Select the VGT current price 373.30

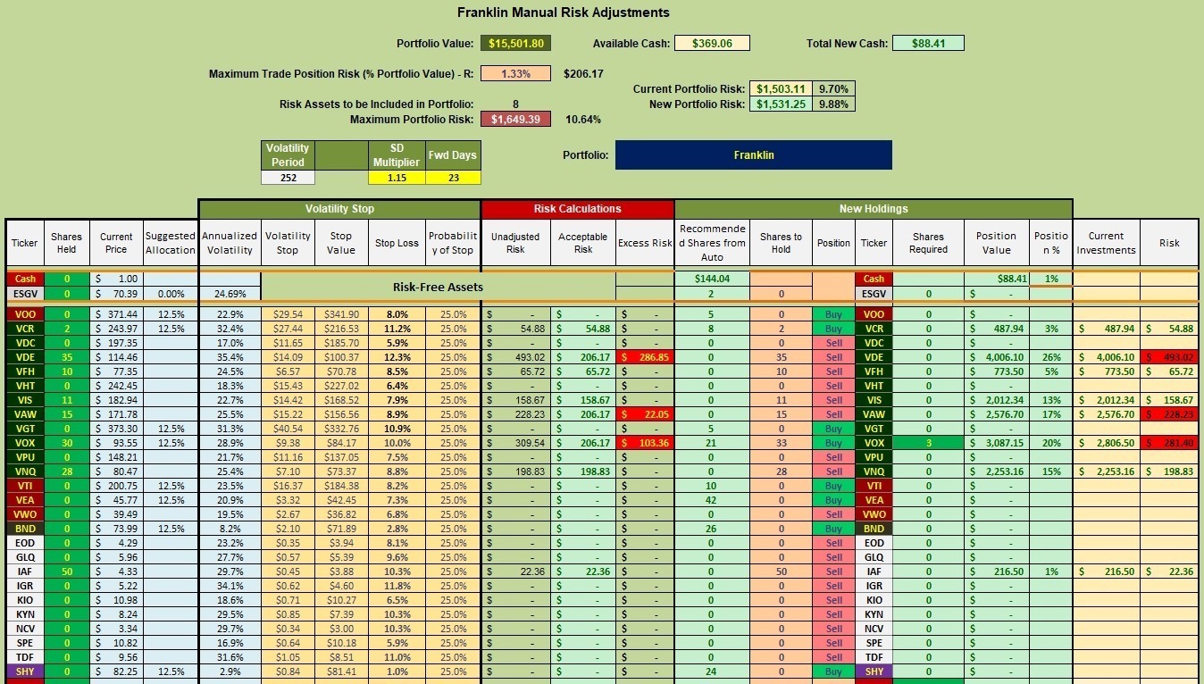coord(116,429)
